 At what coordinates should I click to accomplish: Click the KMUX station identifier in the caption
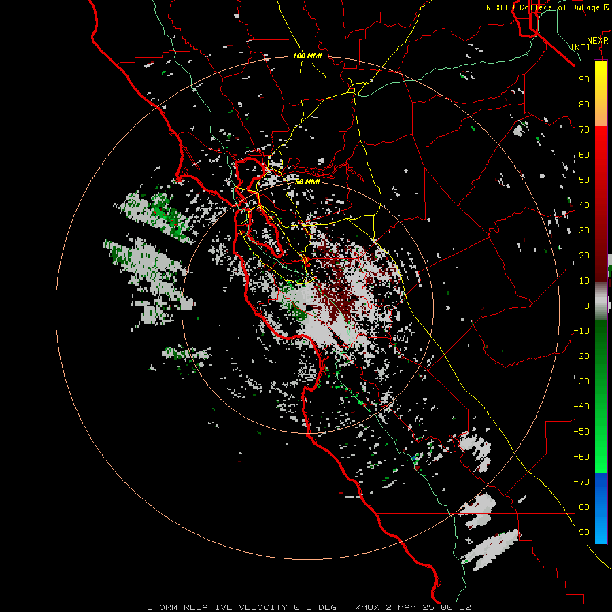click(368, 607)
